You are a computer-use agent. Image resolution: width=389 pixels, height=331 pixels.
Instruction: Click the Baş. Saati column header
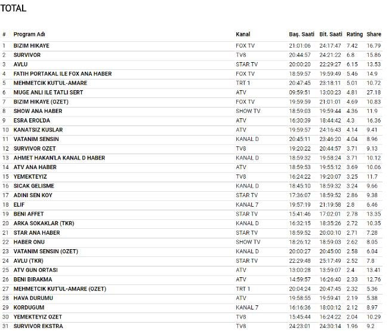(x=301, y=34)
